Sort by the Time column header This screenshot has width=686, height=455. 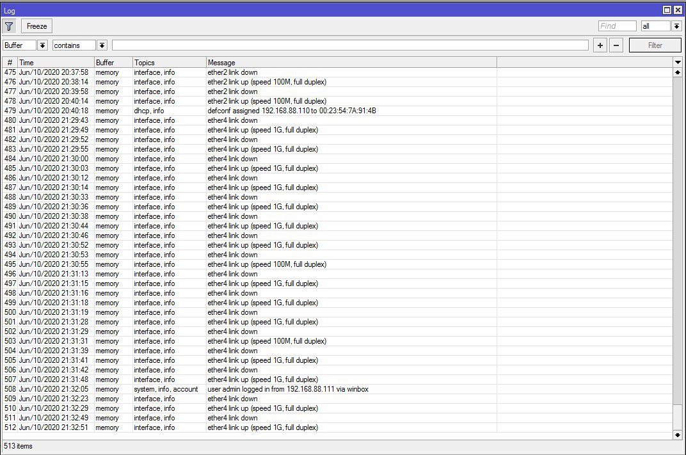56,63
